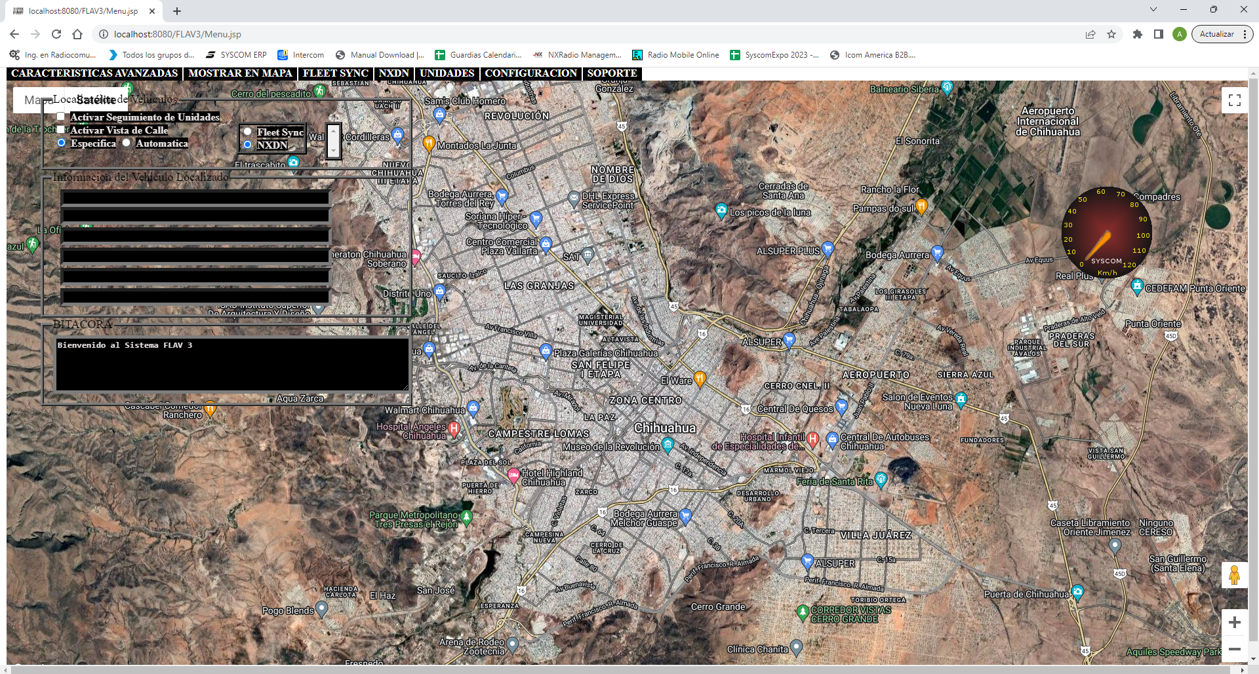Zoom in the map with plus button
Image resolution: width=1259 pixels, height=674 pixels.
1234,622
